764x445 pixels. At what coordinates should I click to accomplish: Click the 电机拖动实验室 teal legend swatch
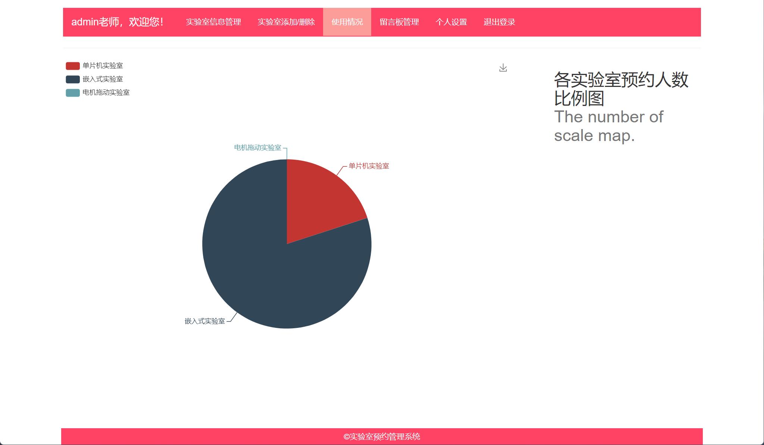pyautogui.click(x=72, y=93)
